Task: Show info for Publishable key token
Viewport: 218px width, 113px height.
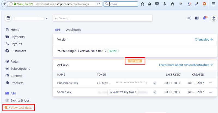Action: 155,83
